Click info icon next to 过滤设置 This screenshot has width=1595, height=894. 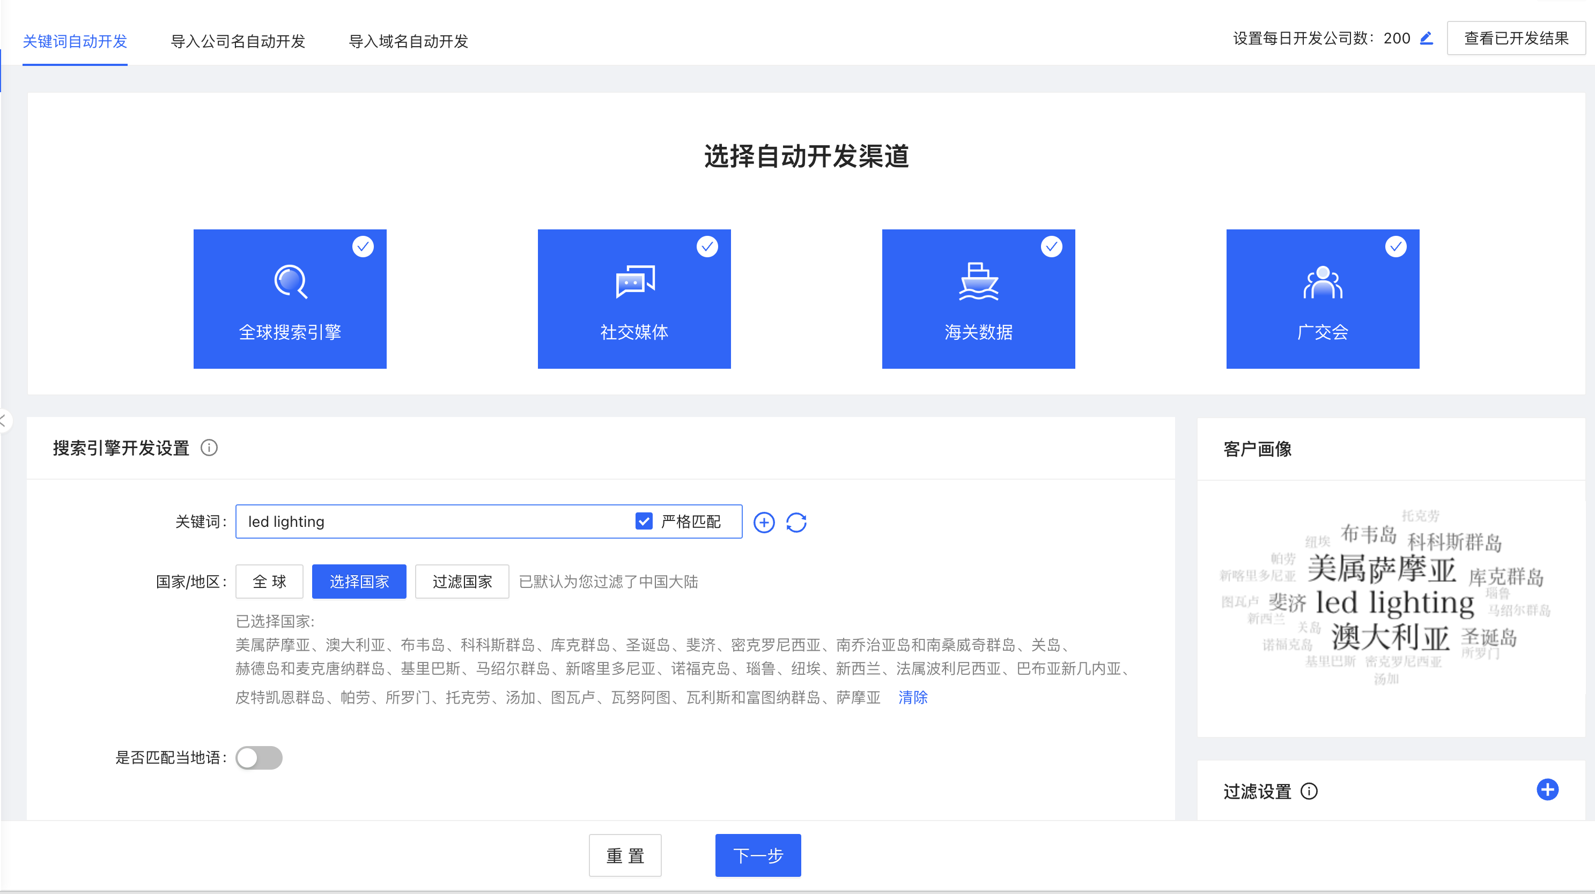pyautogui.click(x=1309, y=791)
